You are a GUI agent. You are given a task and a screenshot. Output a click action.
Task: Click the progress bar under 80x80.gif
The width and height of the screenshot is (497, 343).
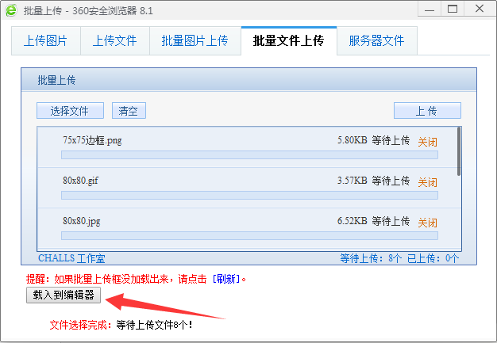click(249, 195)
